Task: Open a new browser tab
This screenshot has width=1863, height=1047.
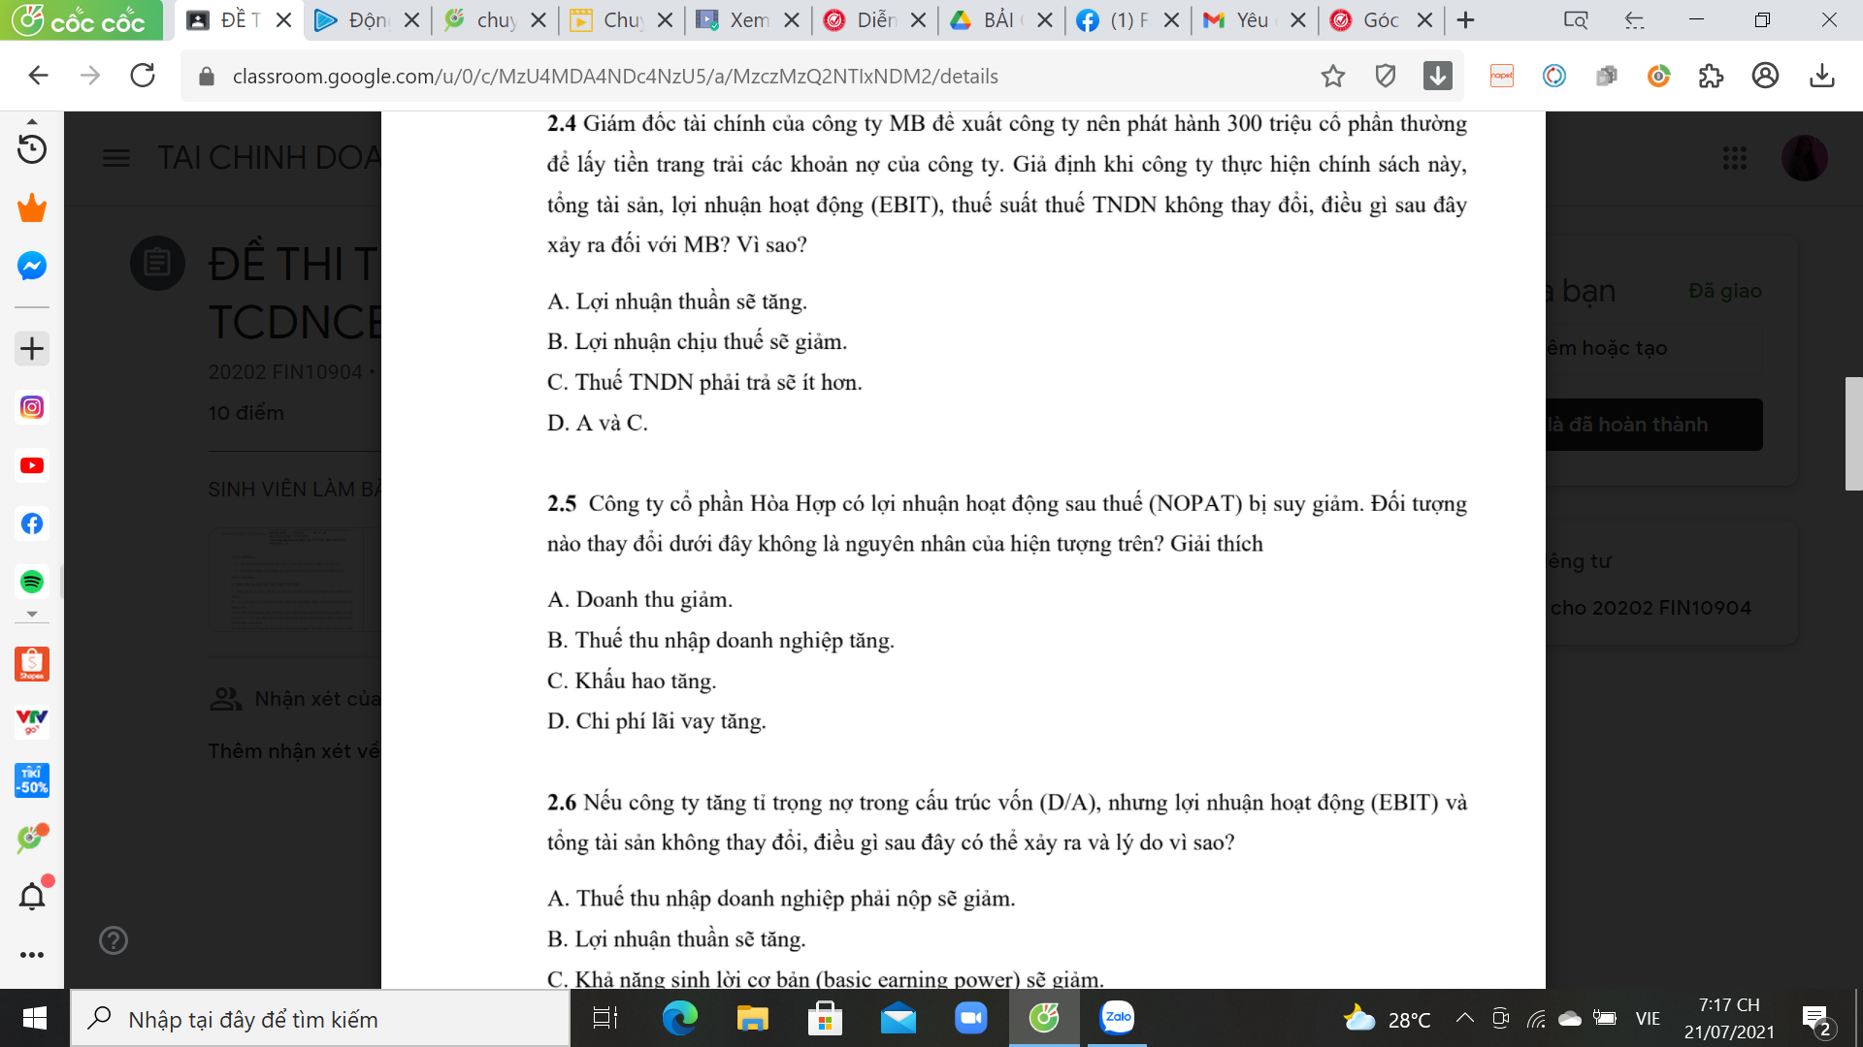Action: tap(1466, 20)
